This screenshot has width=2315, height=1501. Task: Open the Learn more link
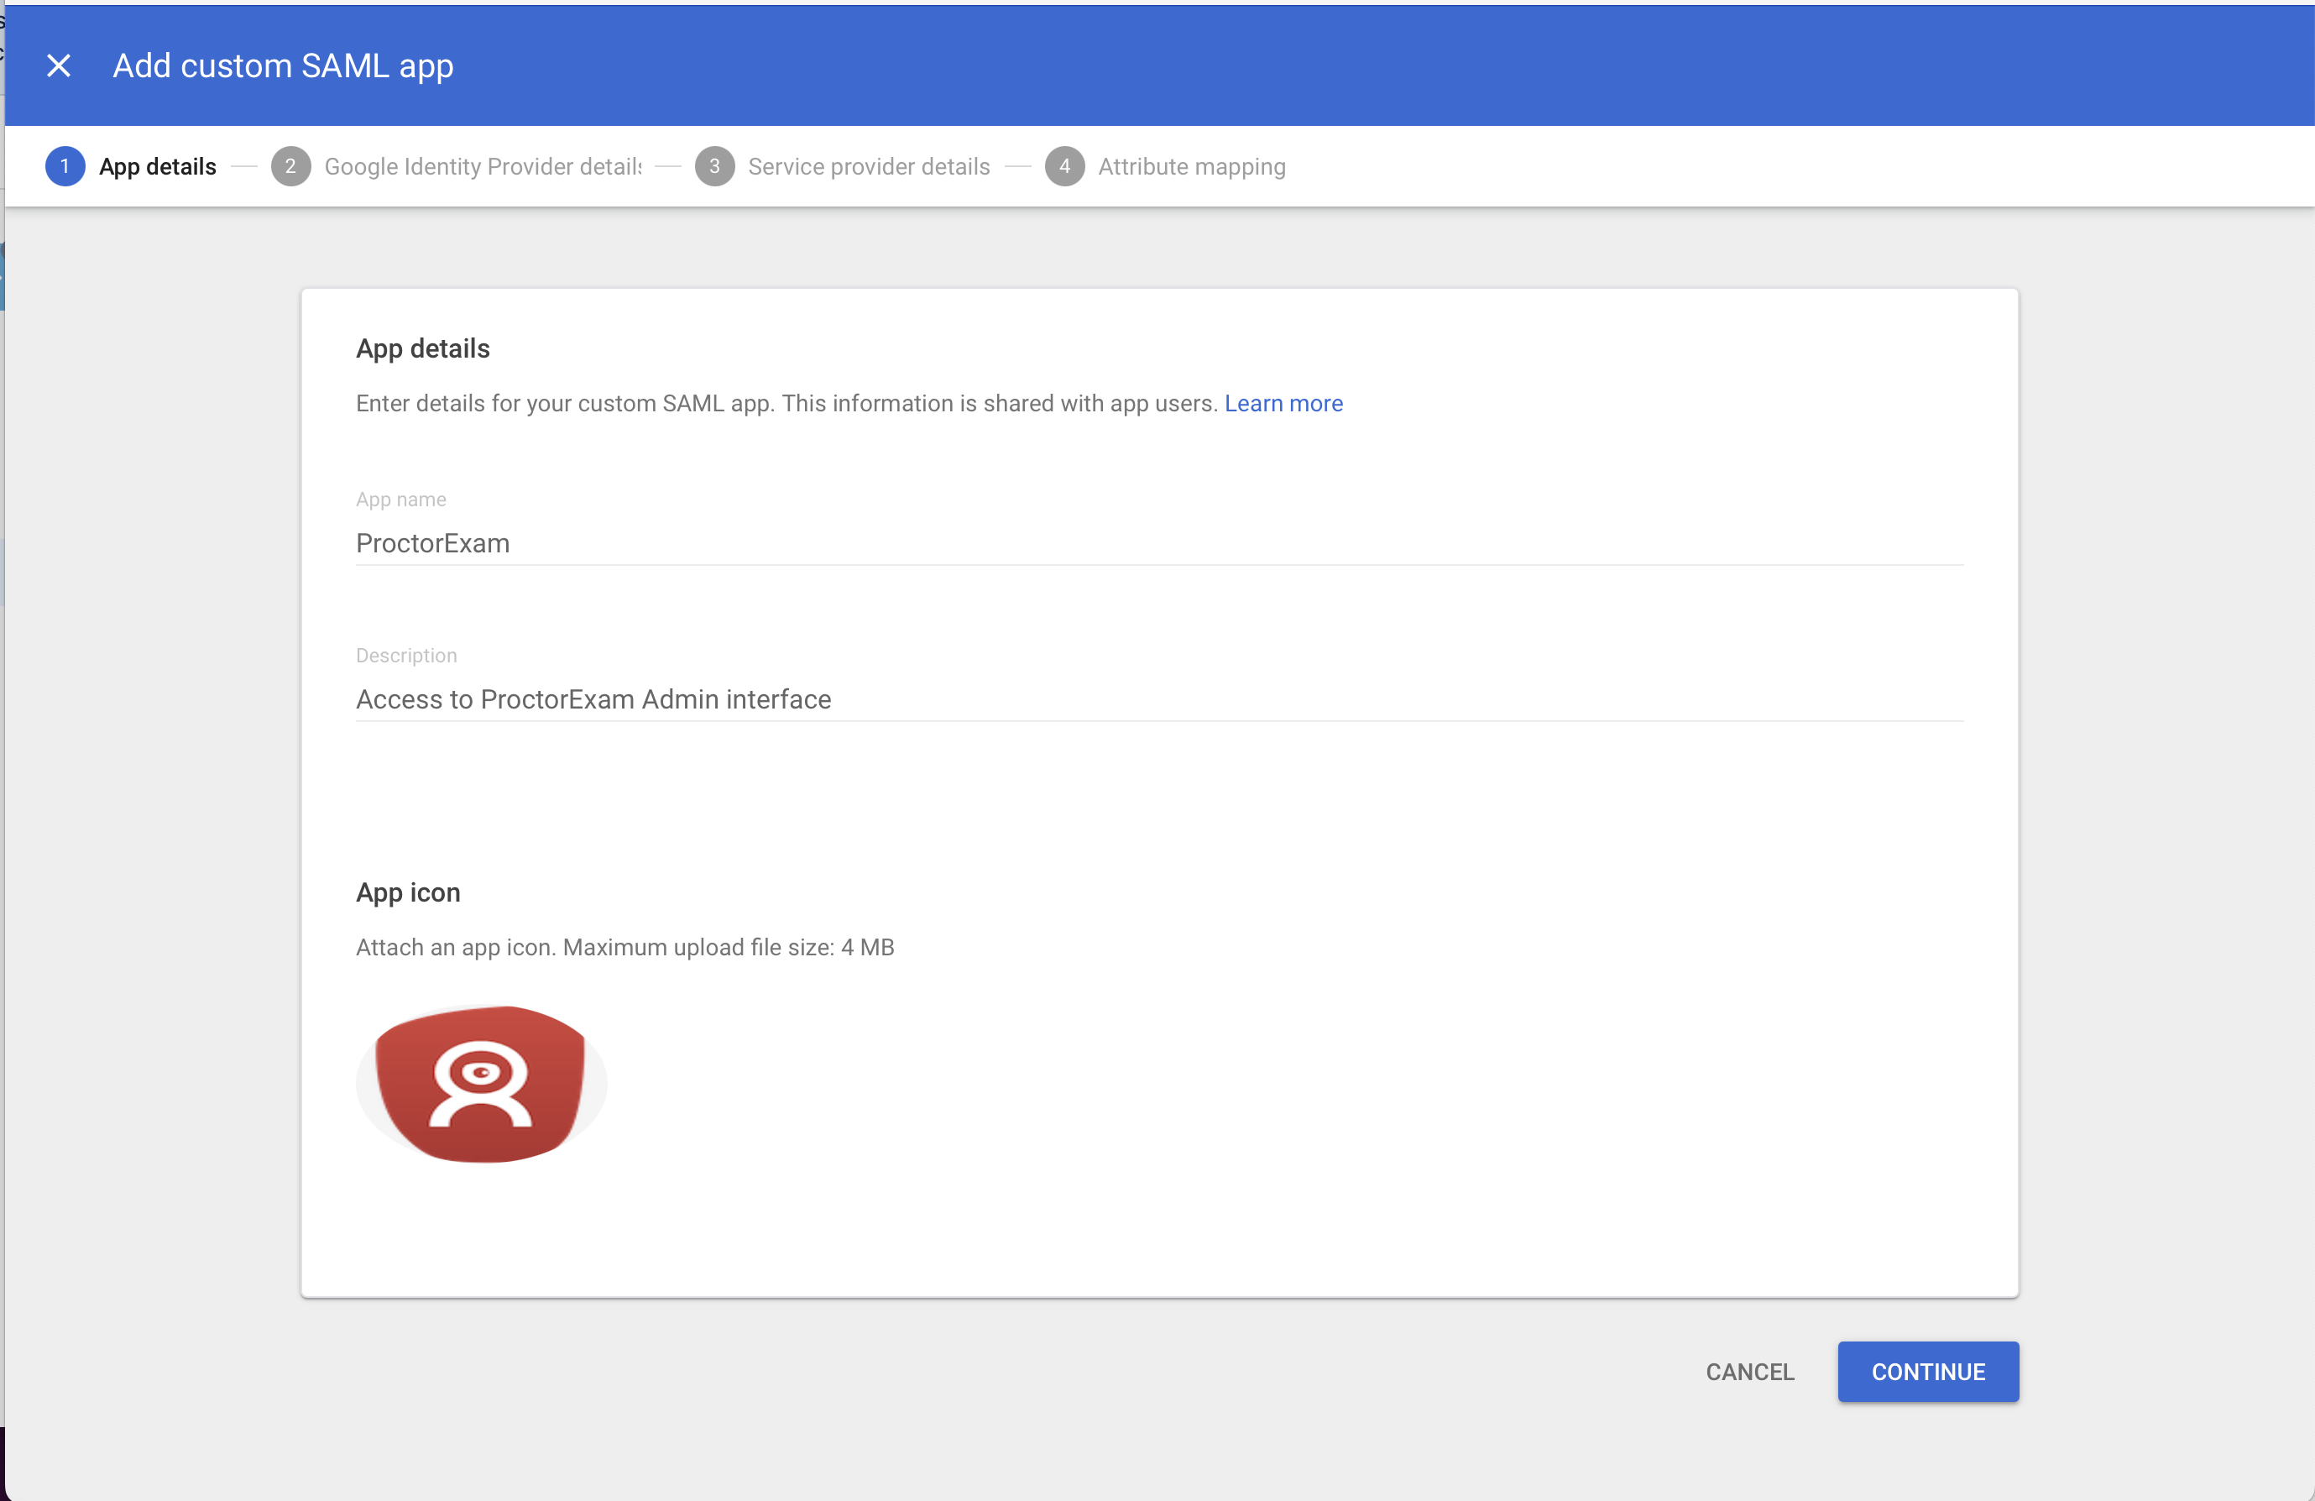click(x=1283, y=404)
